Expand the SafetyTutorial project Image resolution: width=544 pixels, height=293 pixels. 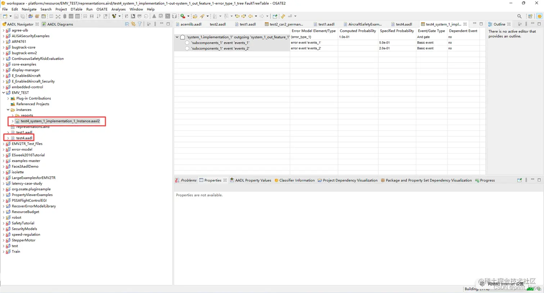click(4, 223)
